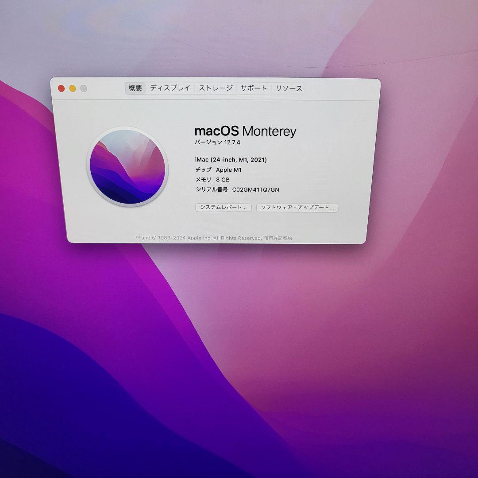Image resolution: width=478 pixels, height=478 pixels.
Task: Click the システムレポート button
Action: point(223,208)
